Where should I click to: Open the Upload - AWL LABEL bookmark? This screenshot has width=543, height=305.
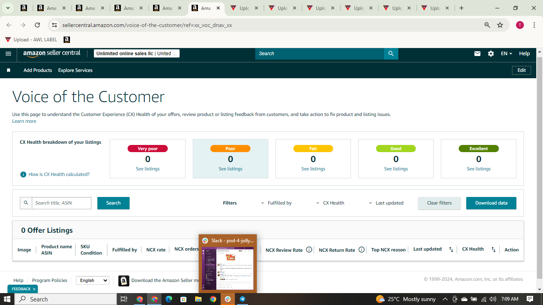[31, 40]
